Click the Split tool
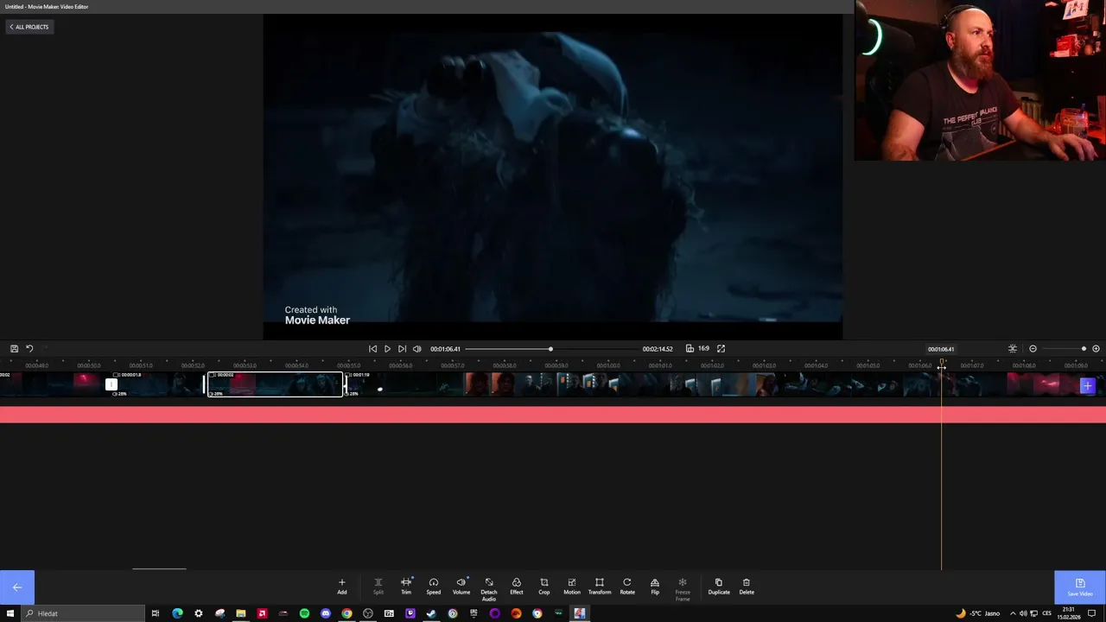The image size is (1106, 622). 378,587
